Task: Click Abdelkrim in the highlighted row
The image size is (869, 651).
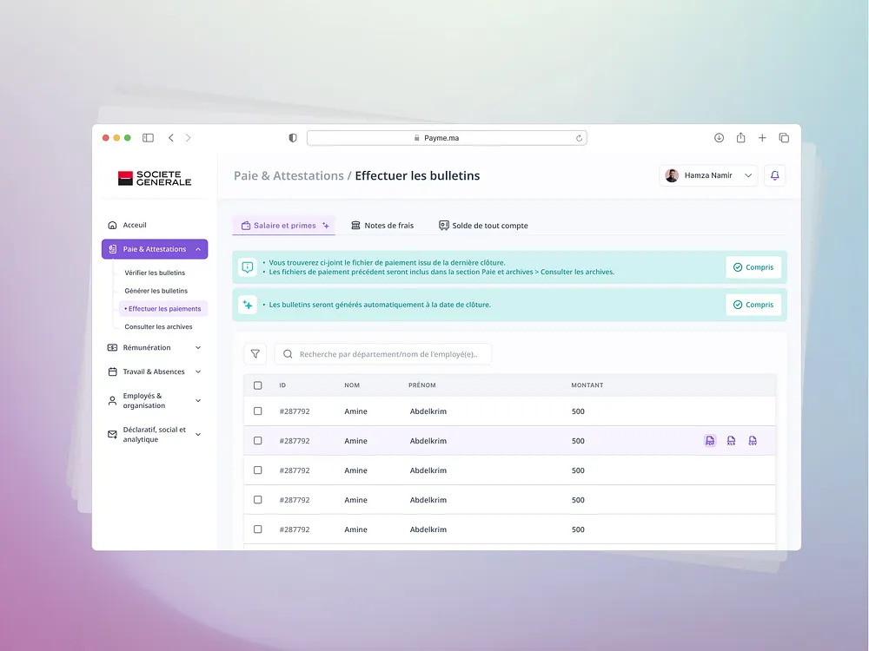Action: coord(428,441)
